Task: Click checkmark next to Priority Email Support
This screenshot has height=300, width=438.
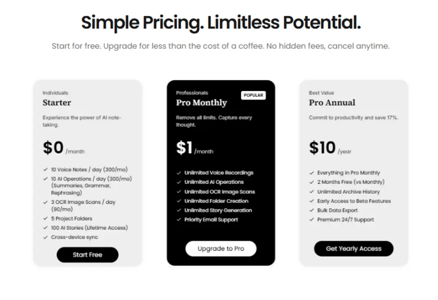Action: coord(178,220)
